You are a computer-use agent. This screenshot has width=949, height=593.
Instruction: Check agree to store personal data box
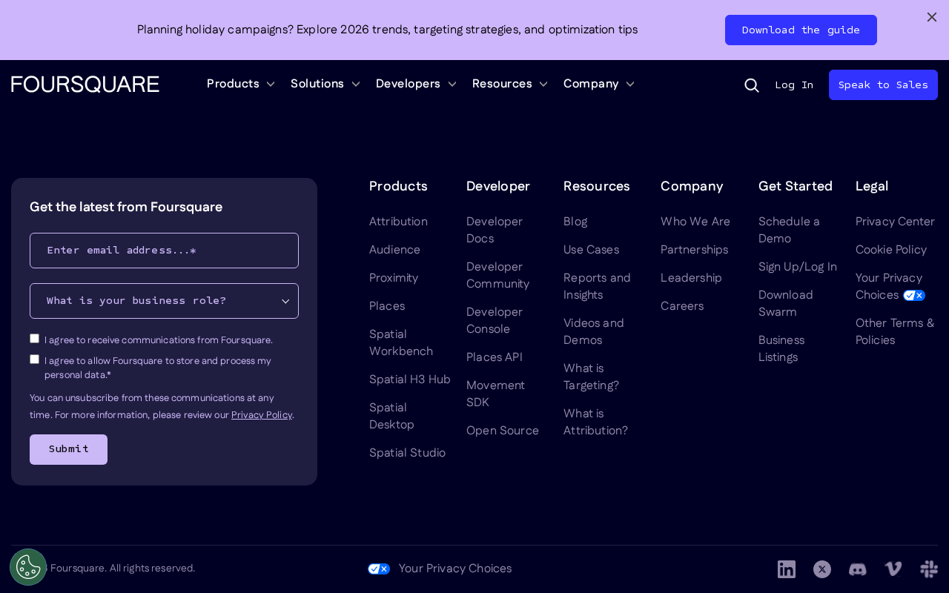pos(34,359)
